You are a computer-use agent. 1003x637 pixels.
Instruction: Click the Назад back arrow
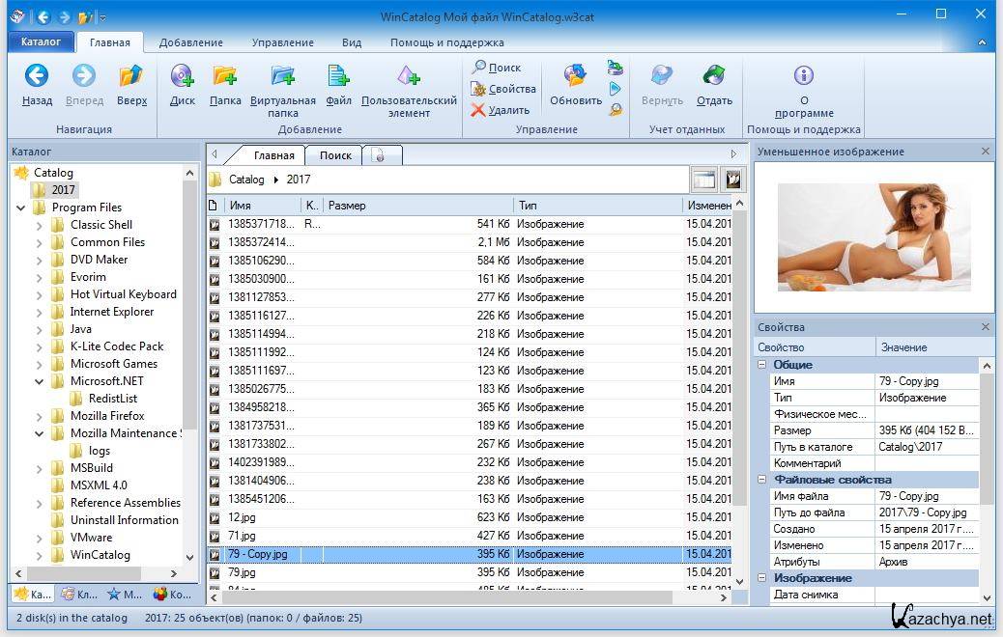pyautogui.click(x=37, y=77)
